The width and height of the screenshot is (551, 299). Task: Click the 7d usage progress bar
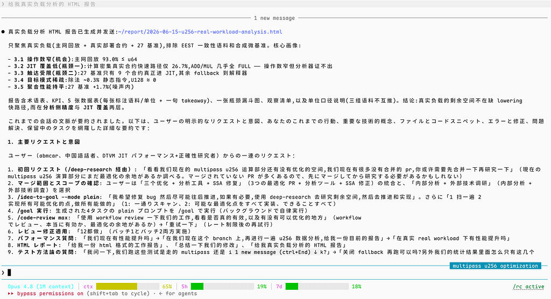[317, 286]
